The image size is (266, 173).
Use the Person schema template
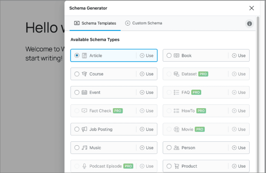click(239, 148)
